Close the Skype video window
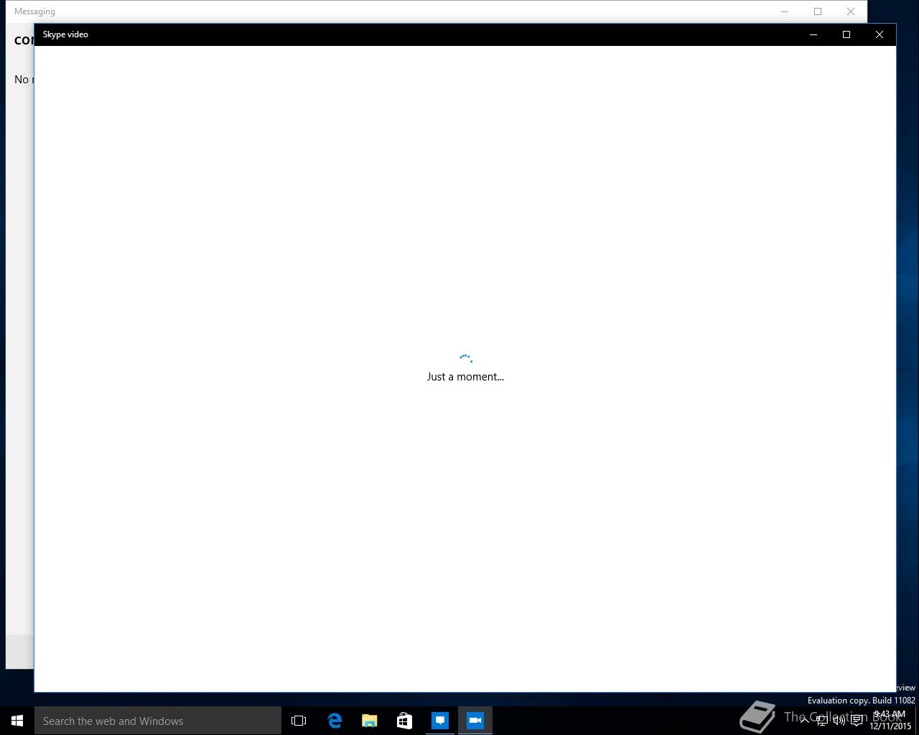Image resolution: width=919 pixels, height=735 pixels. (880, 34)
